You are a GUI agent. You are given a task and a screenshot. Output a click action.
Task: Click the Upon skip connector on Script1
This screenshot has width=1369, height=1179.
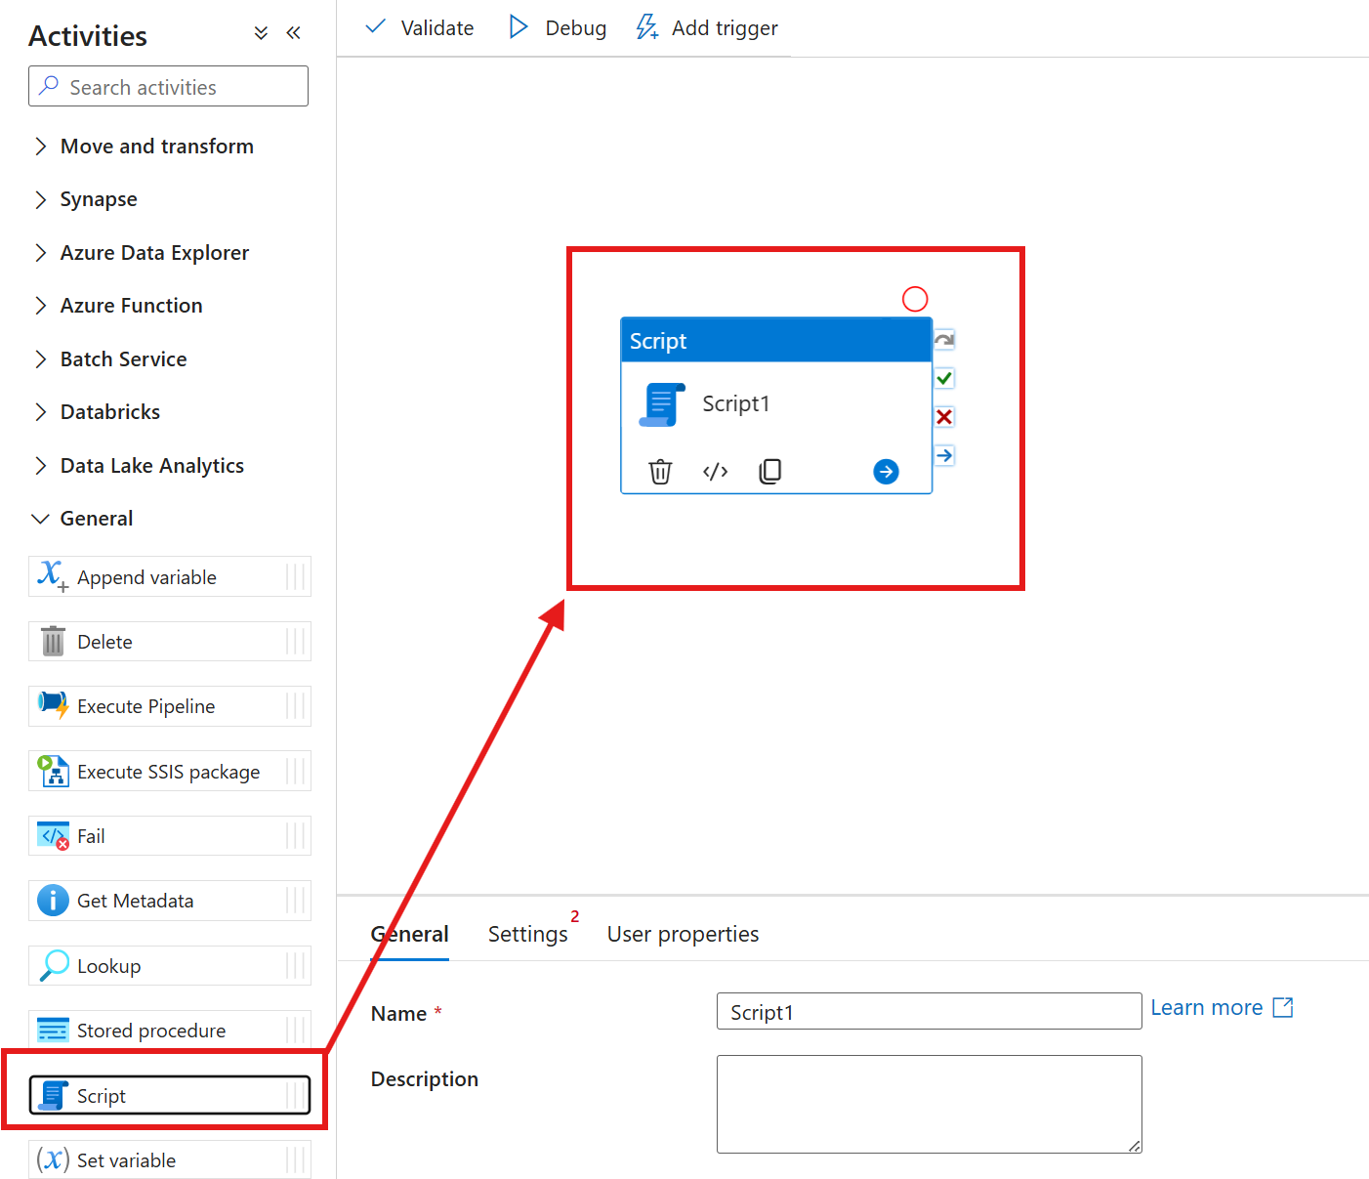tap(944, 340)
